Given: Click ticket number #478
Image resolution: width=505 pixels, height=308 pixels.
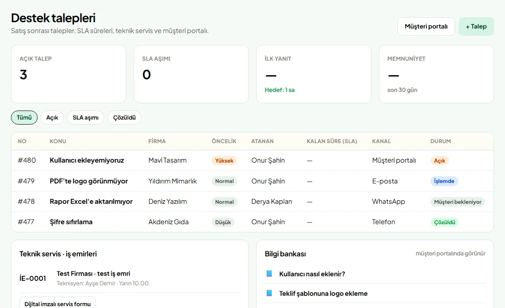Looking at the screenshot, I should 26,202.
